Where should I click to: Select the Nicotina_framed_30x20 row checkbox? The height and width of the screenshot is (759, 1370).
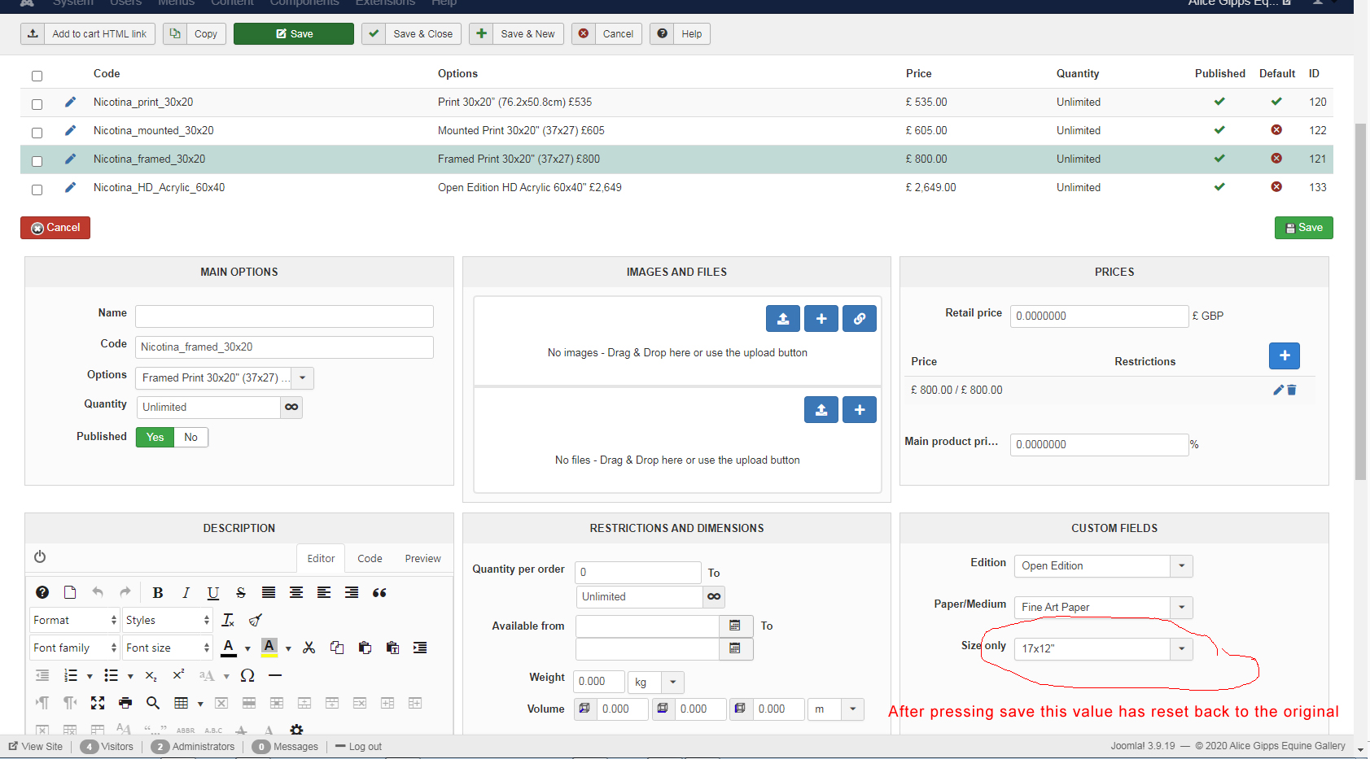point(37,161)
